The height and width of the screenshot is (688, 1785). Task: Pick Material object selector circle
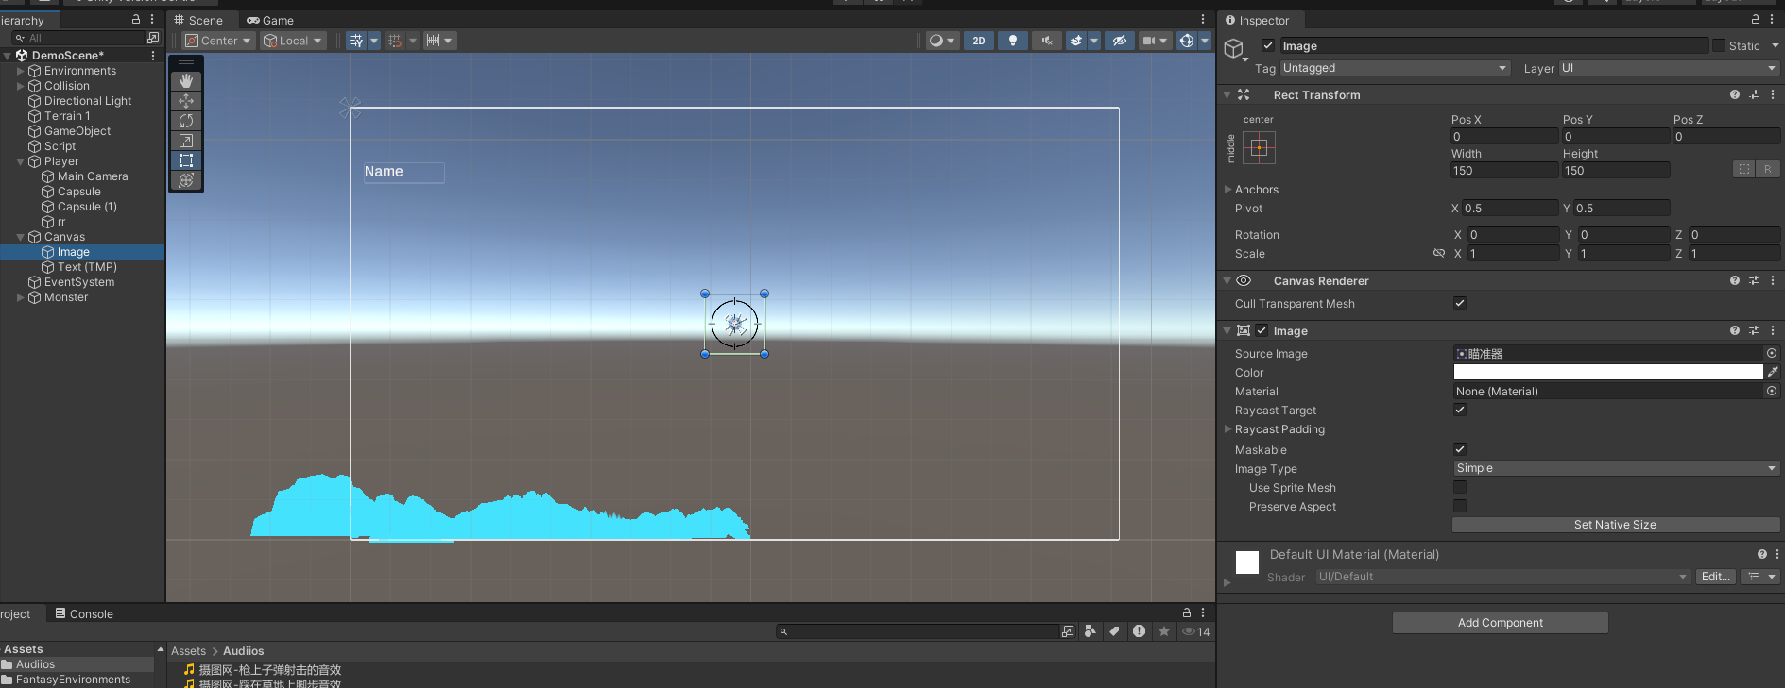[1772, 391]
